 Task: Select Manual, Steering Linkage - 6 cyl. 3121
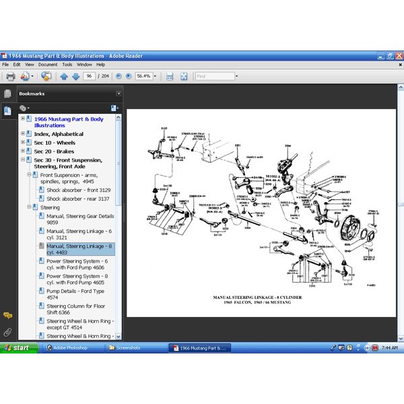click(79, 234)
